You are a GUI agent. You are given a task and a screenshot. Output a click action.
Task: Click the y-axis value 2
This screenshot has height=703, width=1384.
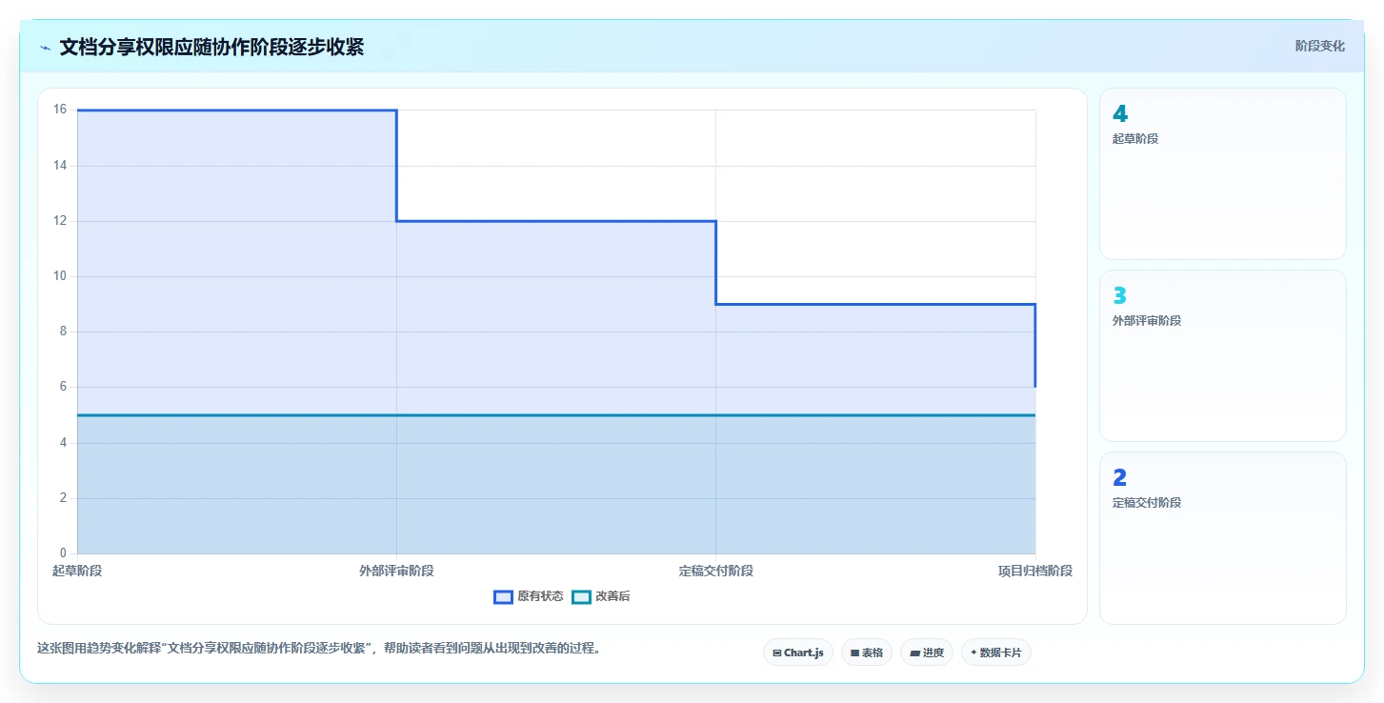point(63,498)
